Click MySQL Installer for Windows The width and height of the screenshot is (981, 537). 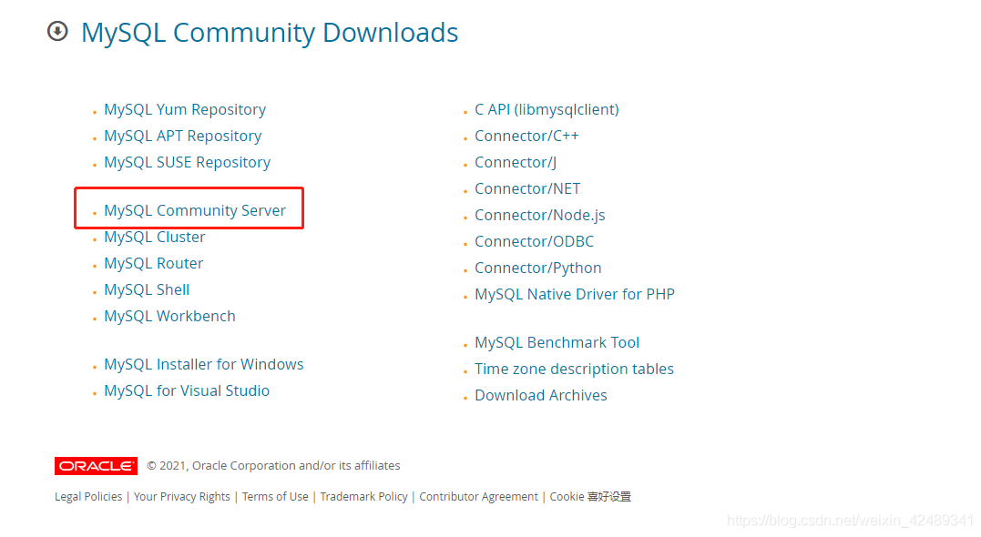click(x=203, y=363)
